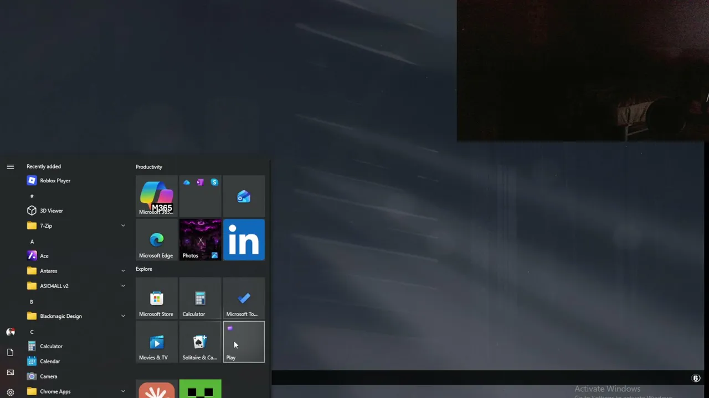Select the 'Explore' tile group header
This screenshot has height=398, width=709.
coord(144,269)
